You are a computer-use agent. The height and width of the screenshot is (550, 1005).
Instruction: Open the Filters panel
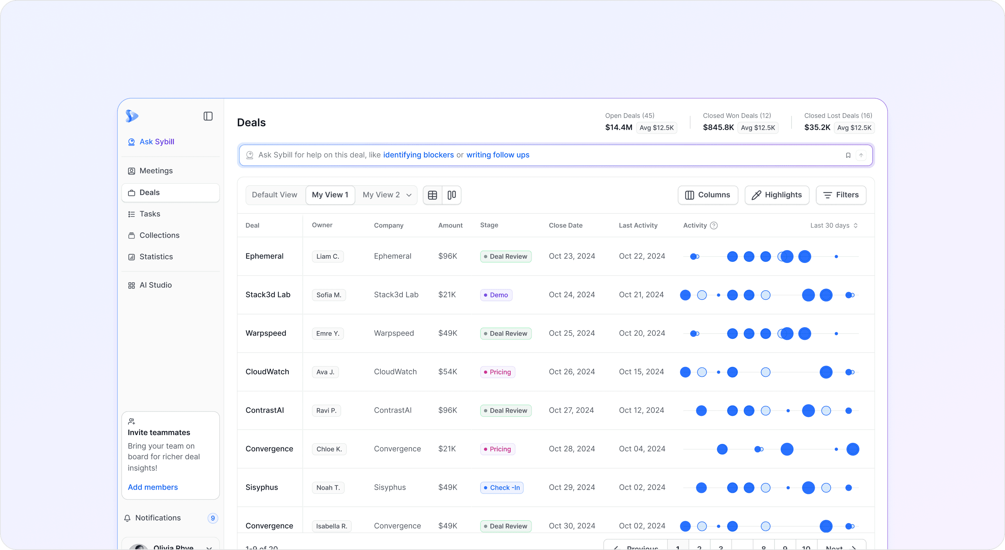click(x=841, y=195)
